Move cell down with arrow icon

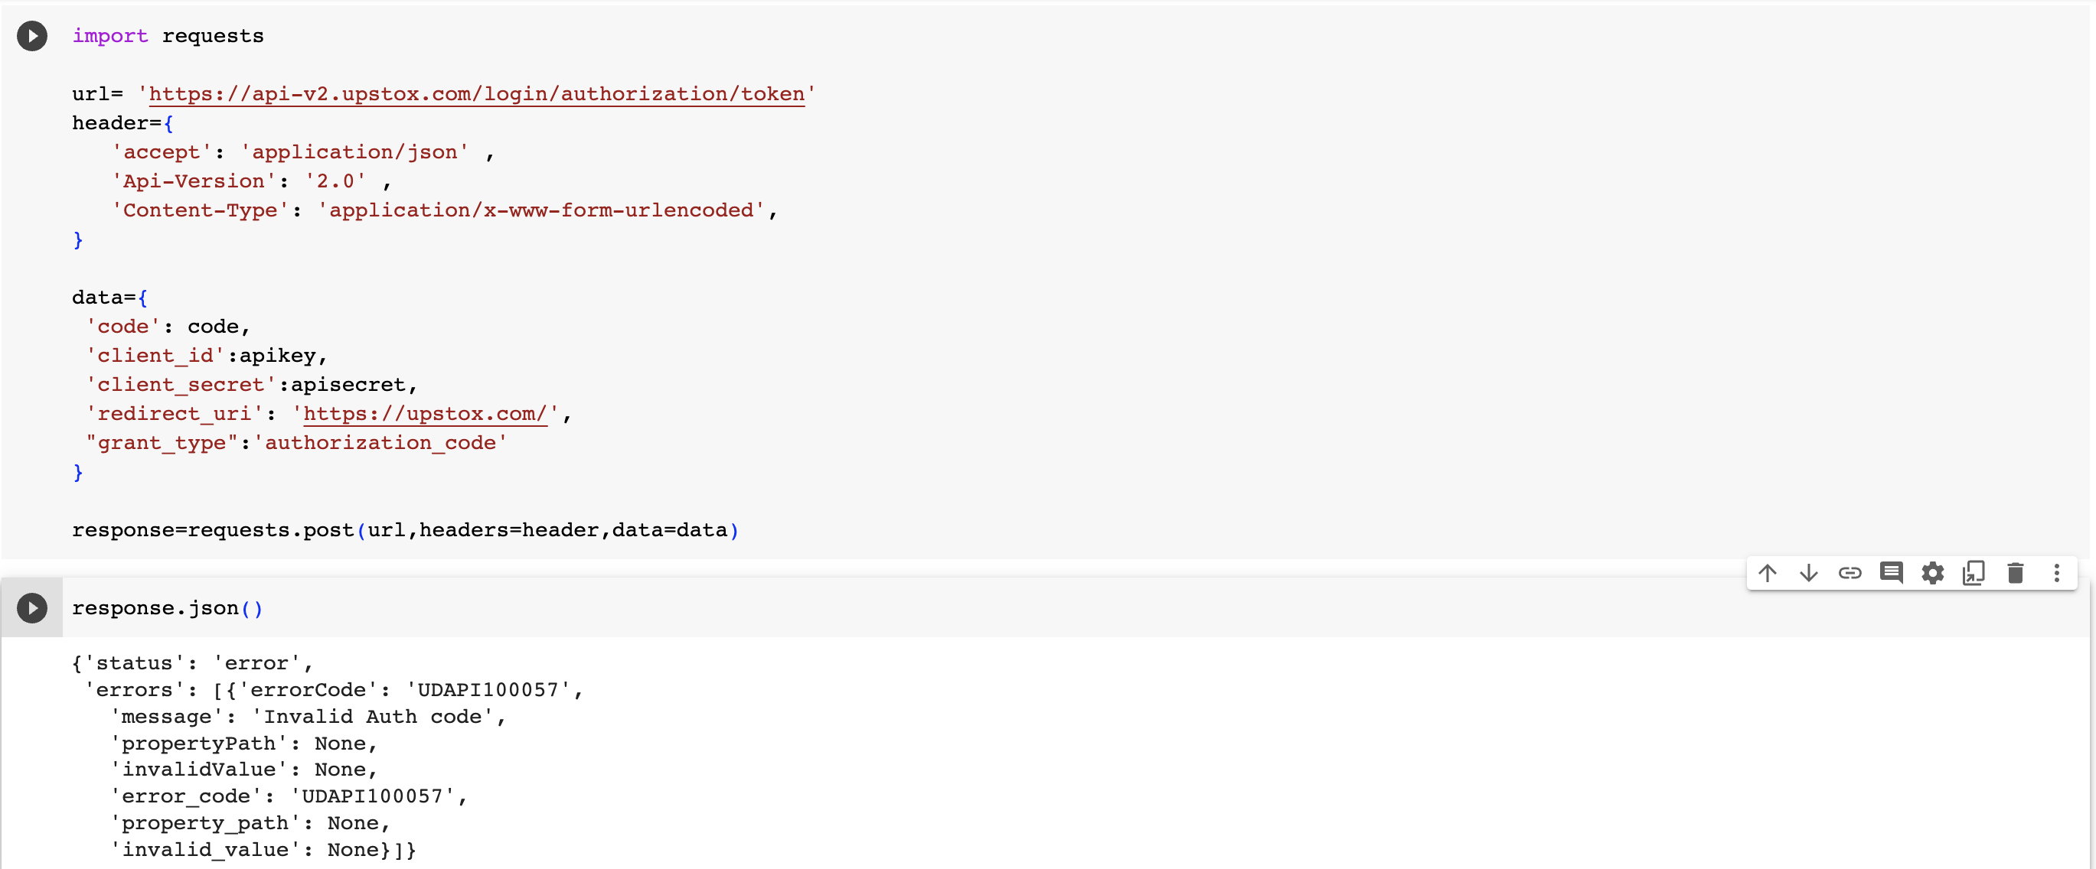pos(1809,573)
